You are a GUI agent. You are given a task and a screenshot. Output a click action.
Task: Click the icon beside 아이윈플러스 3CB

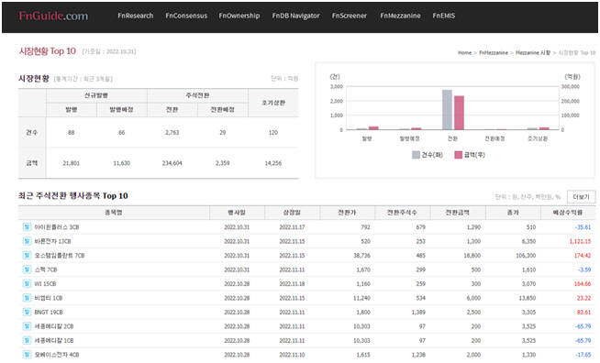tap(27, 227)
